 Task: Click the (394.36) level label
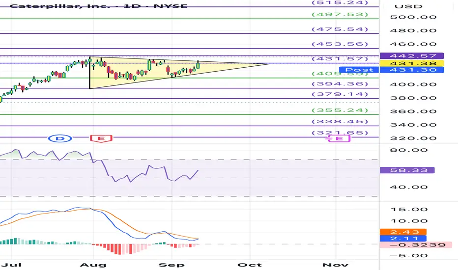pyautogui.click(x=340, y=84)
